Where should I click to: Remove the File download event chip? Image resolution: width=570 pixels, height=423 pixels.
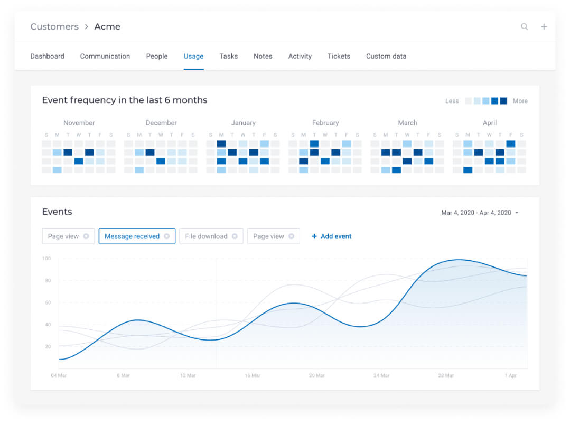coord(235,236)
